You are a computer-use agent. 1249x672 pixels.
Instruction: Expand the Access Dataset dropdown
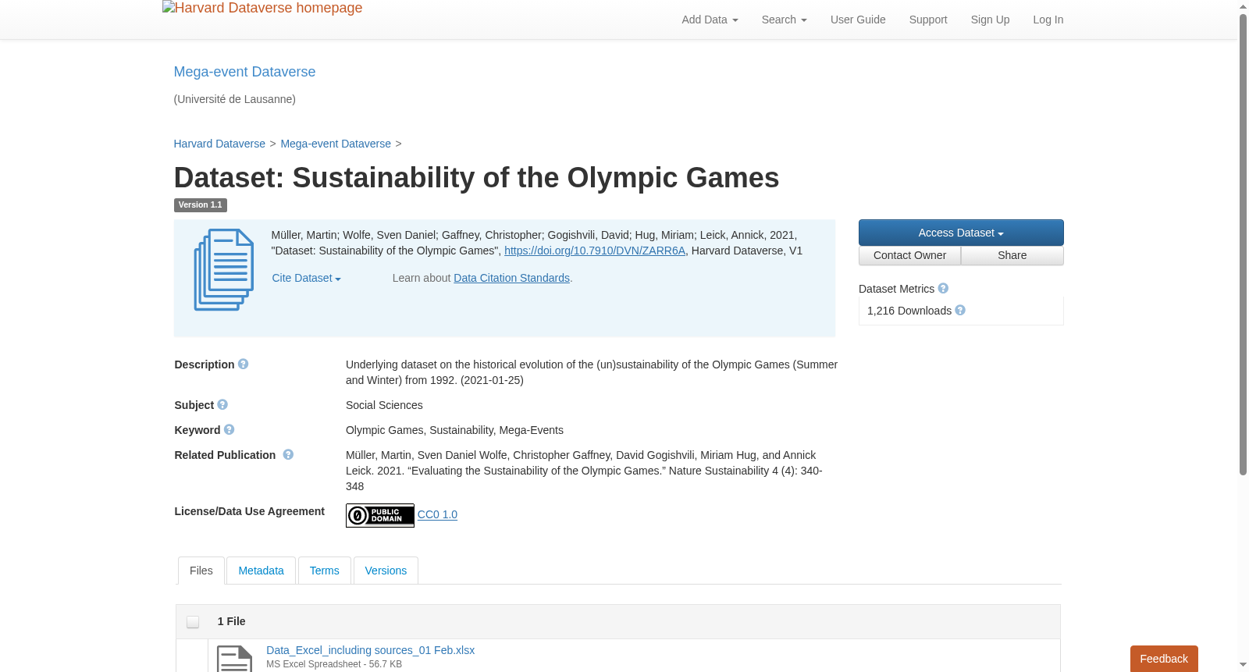[961, 233]
